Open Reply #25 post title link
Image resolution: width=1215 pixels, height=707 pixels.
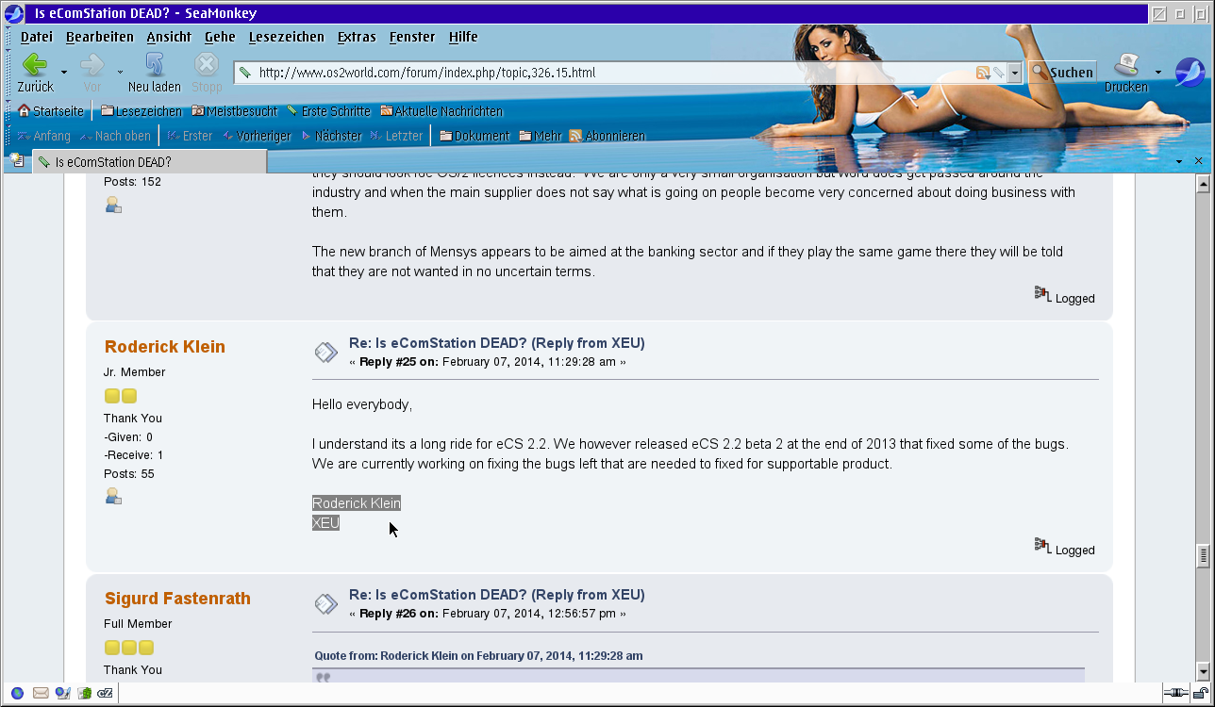click(x=497, y=343)
